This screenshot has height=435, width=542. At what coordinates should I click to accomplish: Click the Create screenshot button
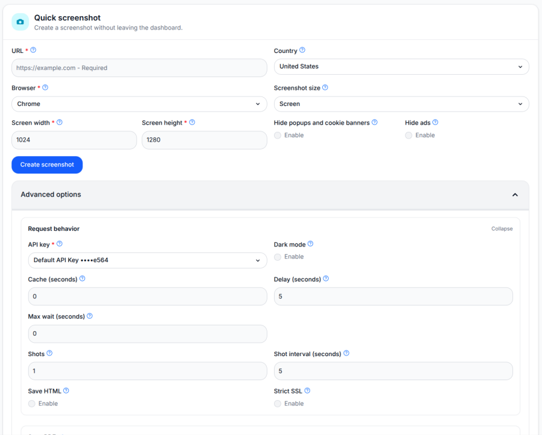[x=47, y=164]
